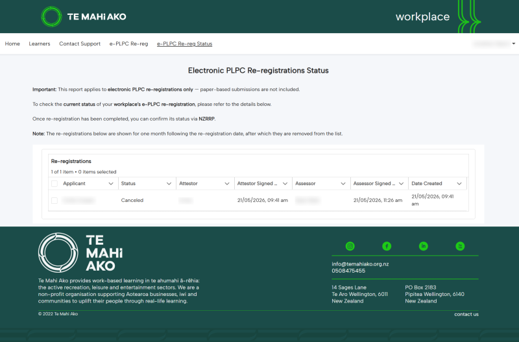Viewport: 519px width, 342px height.
Task: Click the Date Created column header label
Action: 427,184
